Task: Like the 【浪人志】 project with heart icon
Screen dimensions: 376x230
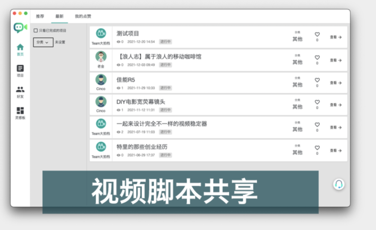Action: click(x=317, y=57)
